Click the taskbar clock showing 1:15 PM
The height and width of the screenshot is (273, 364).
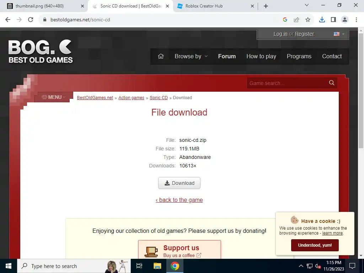(333, 266)
